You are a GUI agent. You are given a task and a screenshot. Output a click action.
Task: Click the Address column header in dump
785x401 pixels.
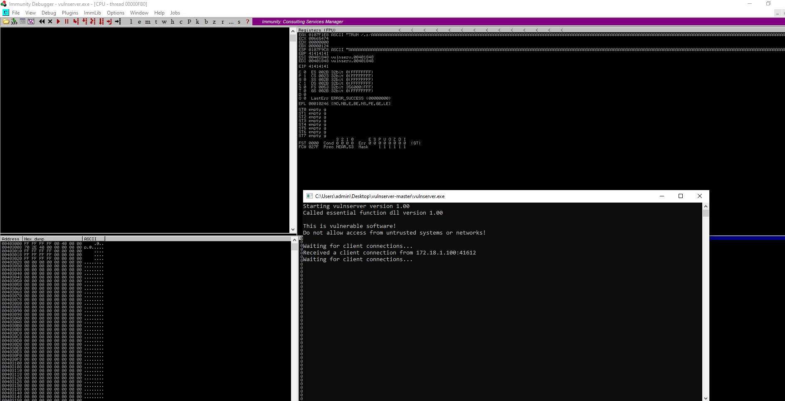11,239
